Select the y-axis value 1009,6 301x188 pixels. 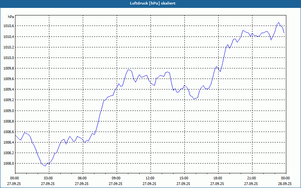click(9, 79)
